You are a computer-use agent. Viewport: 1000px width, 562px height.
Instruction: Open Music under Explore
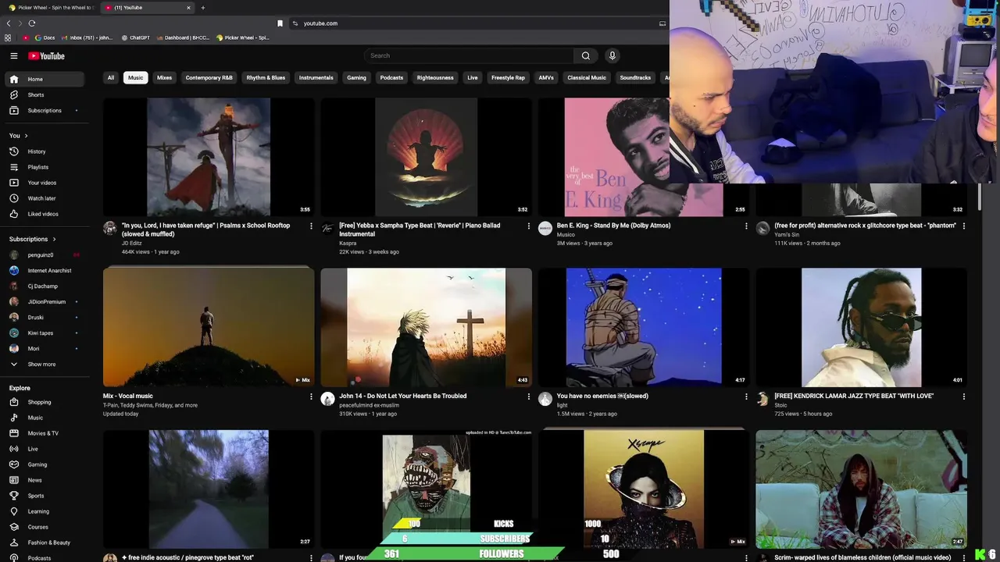45,418
